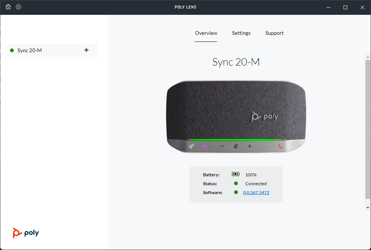The height and width of the screenshot is (250, 371).
Task: Open app settings via the gear icon
Action: click(19, 7)
